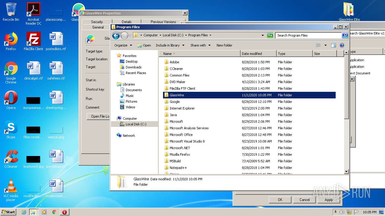Select Desktop under Favorites
385x216 pixels.
(131, 61)
